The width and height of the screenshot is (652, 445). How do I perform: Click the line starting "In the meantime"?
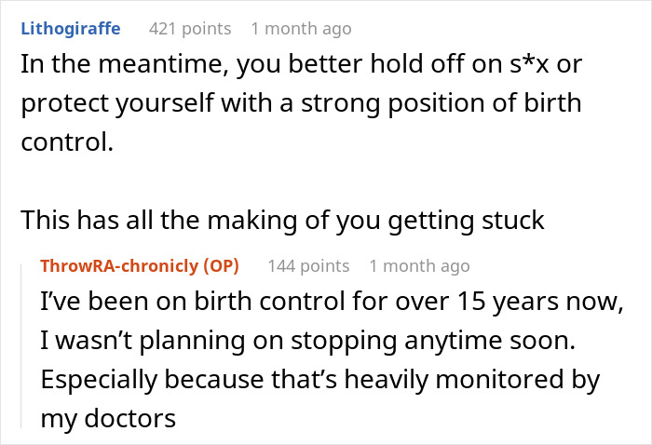(x=302, y=64)
